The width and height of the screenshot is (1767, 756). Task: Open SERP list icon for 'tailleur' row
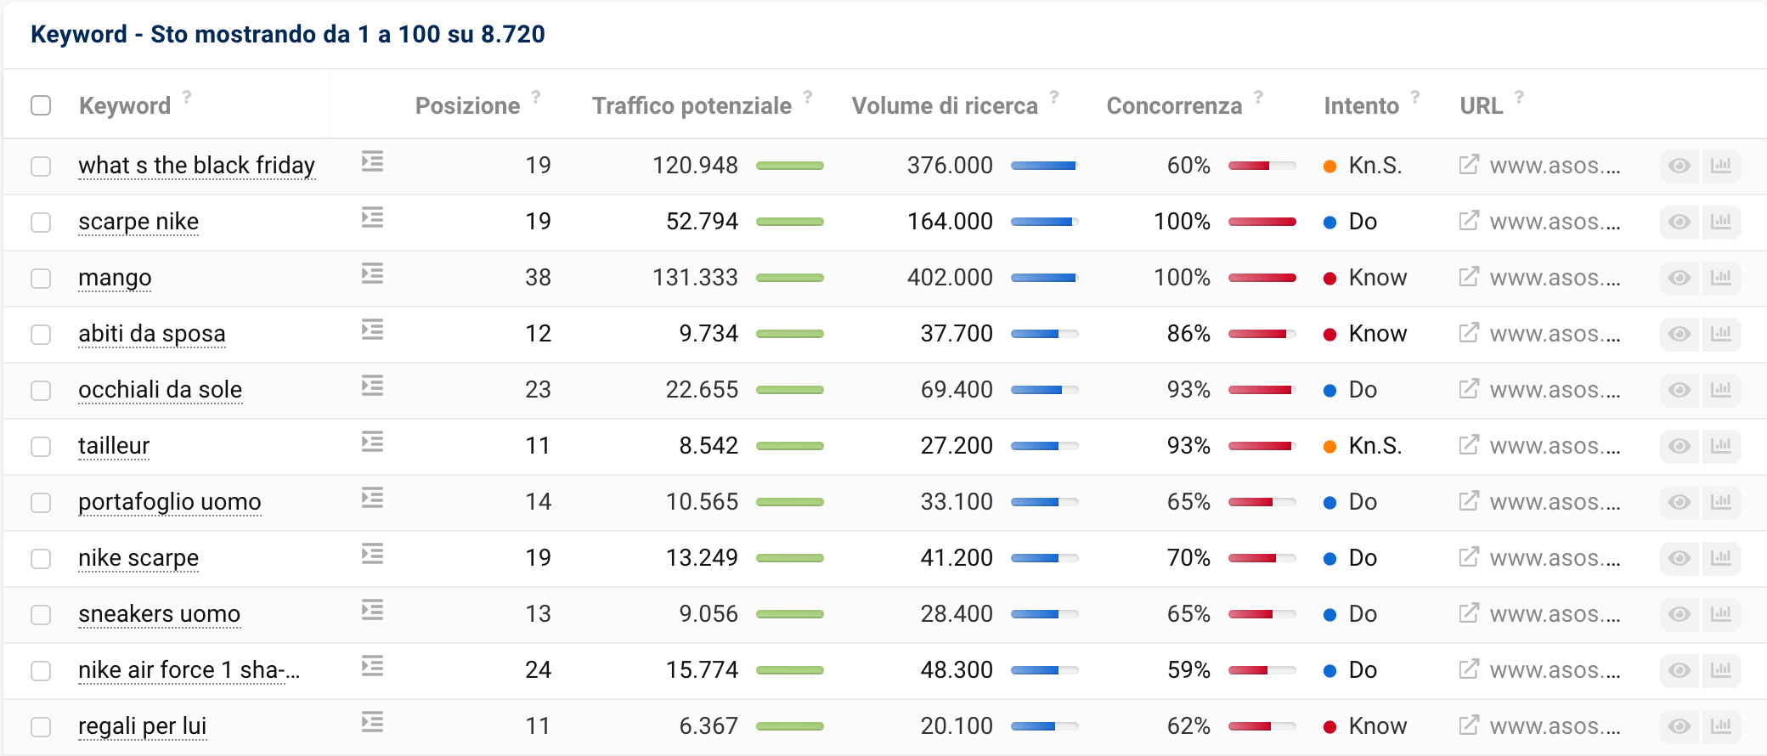(372, 442)
